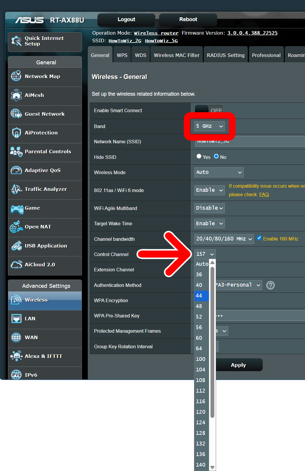305x471 pixels.
Task: Switch to the WDS tab
Action: tap(141, 55)
